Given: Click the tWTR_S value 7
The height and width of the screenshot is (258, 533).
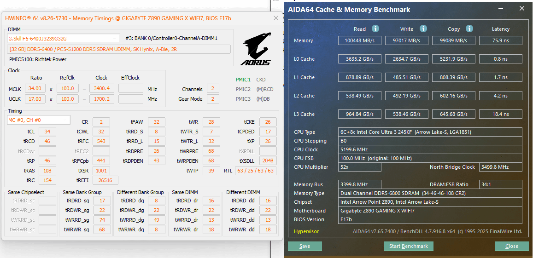Looking at the screenshot, I should pos(211,132).
